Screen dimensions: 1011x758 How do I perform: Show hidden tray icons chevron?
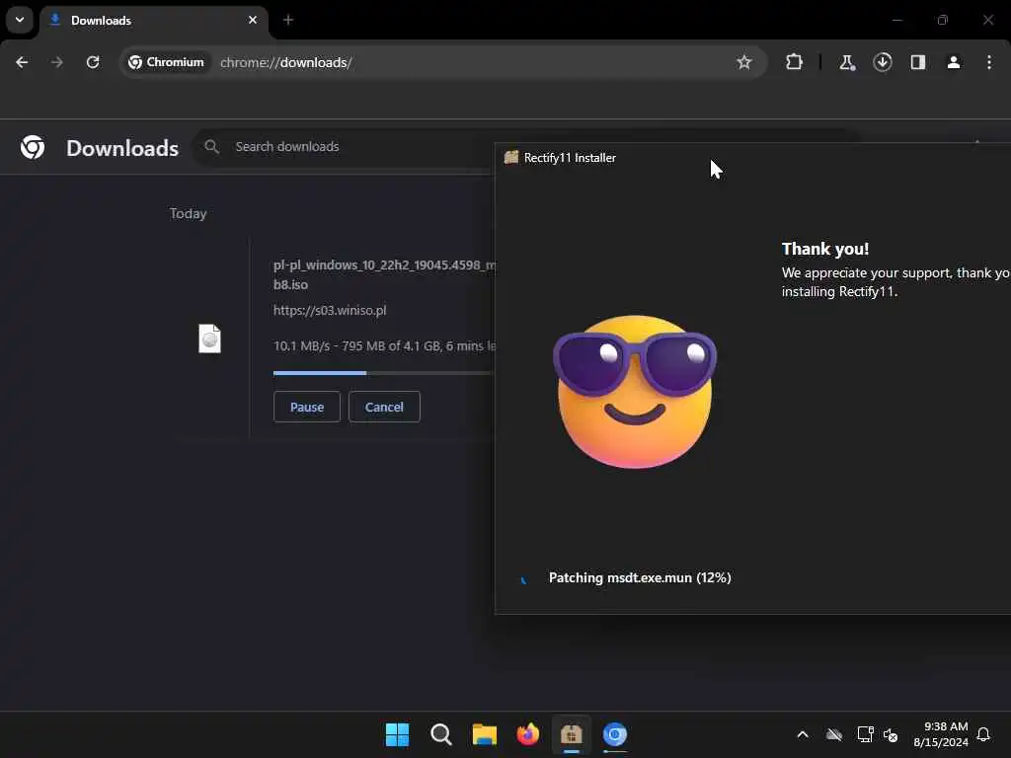[x=802, y=734]
